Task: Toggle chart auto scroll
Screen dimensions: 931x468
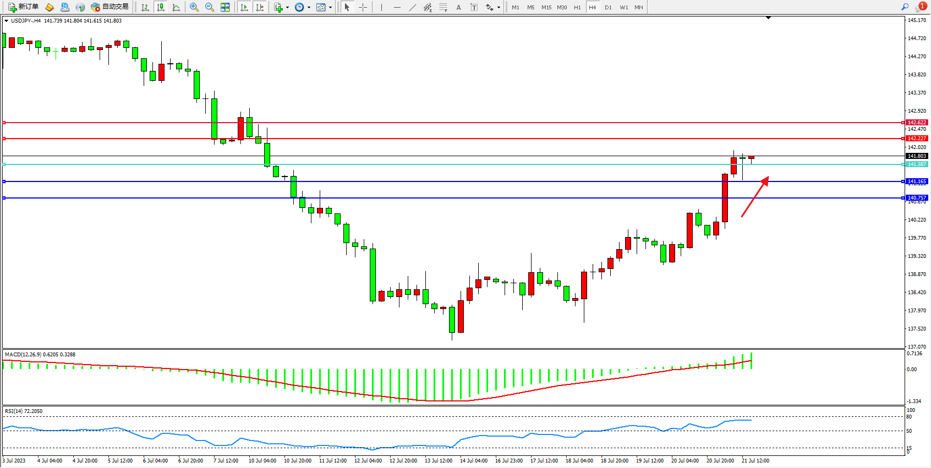Action: 244,7
